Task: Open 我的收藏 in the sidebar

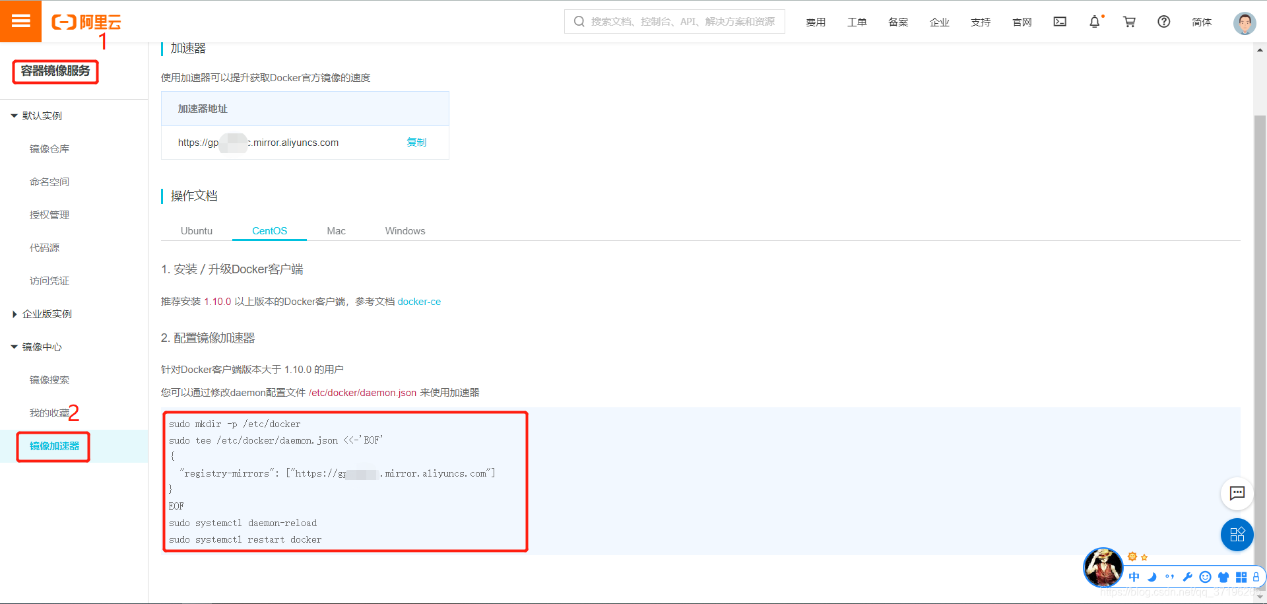Action: [49, 413]
